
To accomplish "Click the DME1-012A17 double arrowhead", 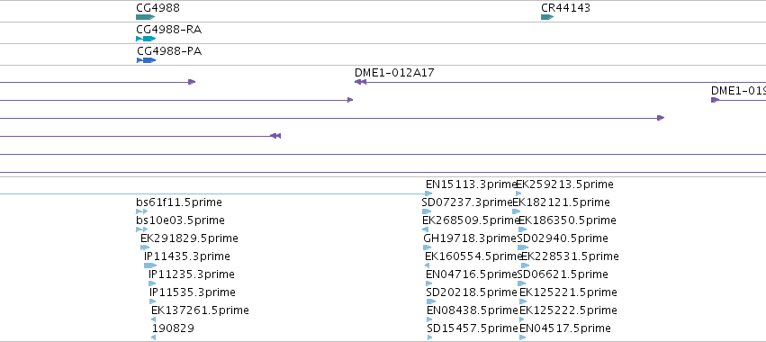I will [361, 82].
